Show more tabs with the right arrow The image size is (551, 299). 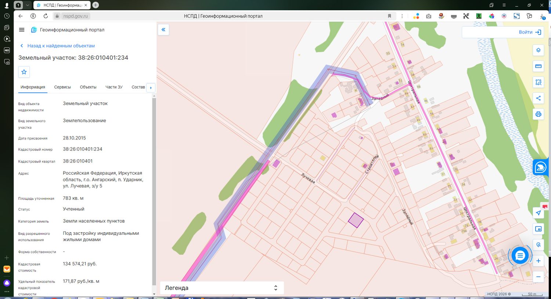coord(151,88)
